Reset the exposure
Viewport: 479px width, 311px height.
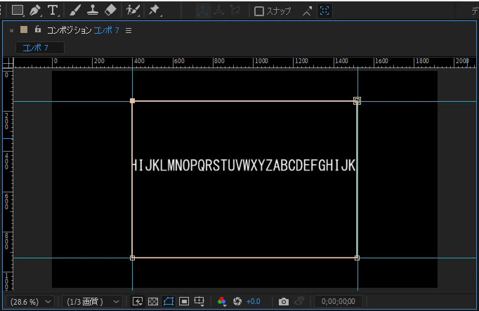237,302
